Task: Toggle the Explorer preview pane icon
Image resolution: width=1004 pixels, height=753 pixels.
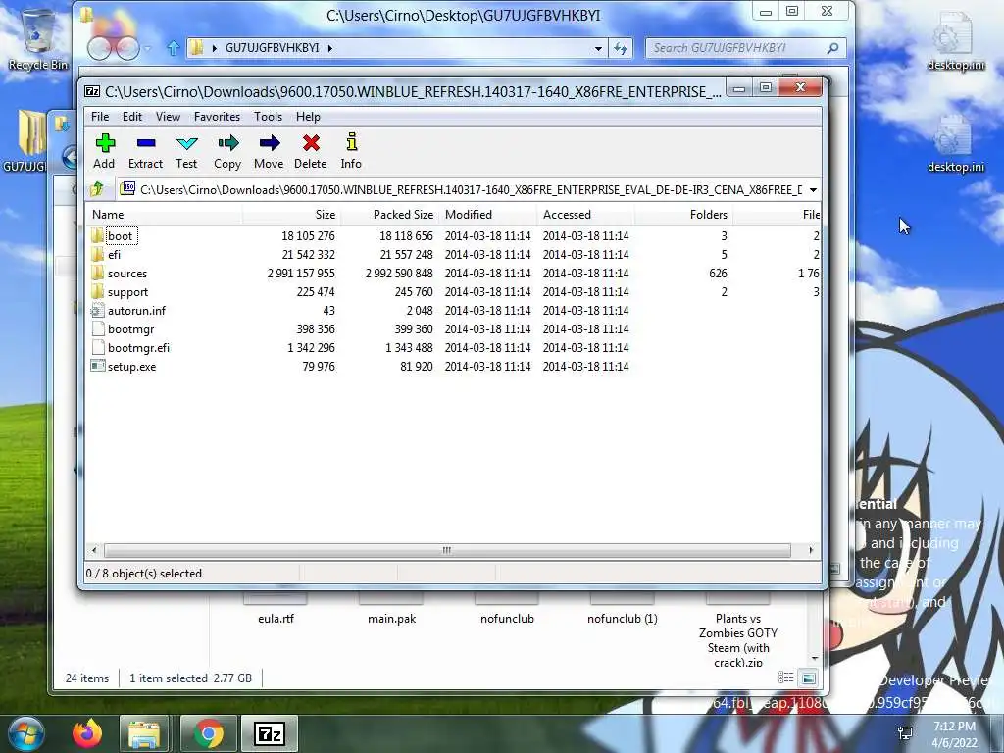Action: point(809,678)
